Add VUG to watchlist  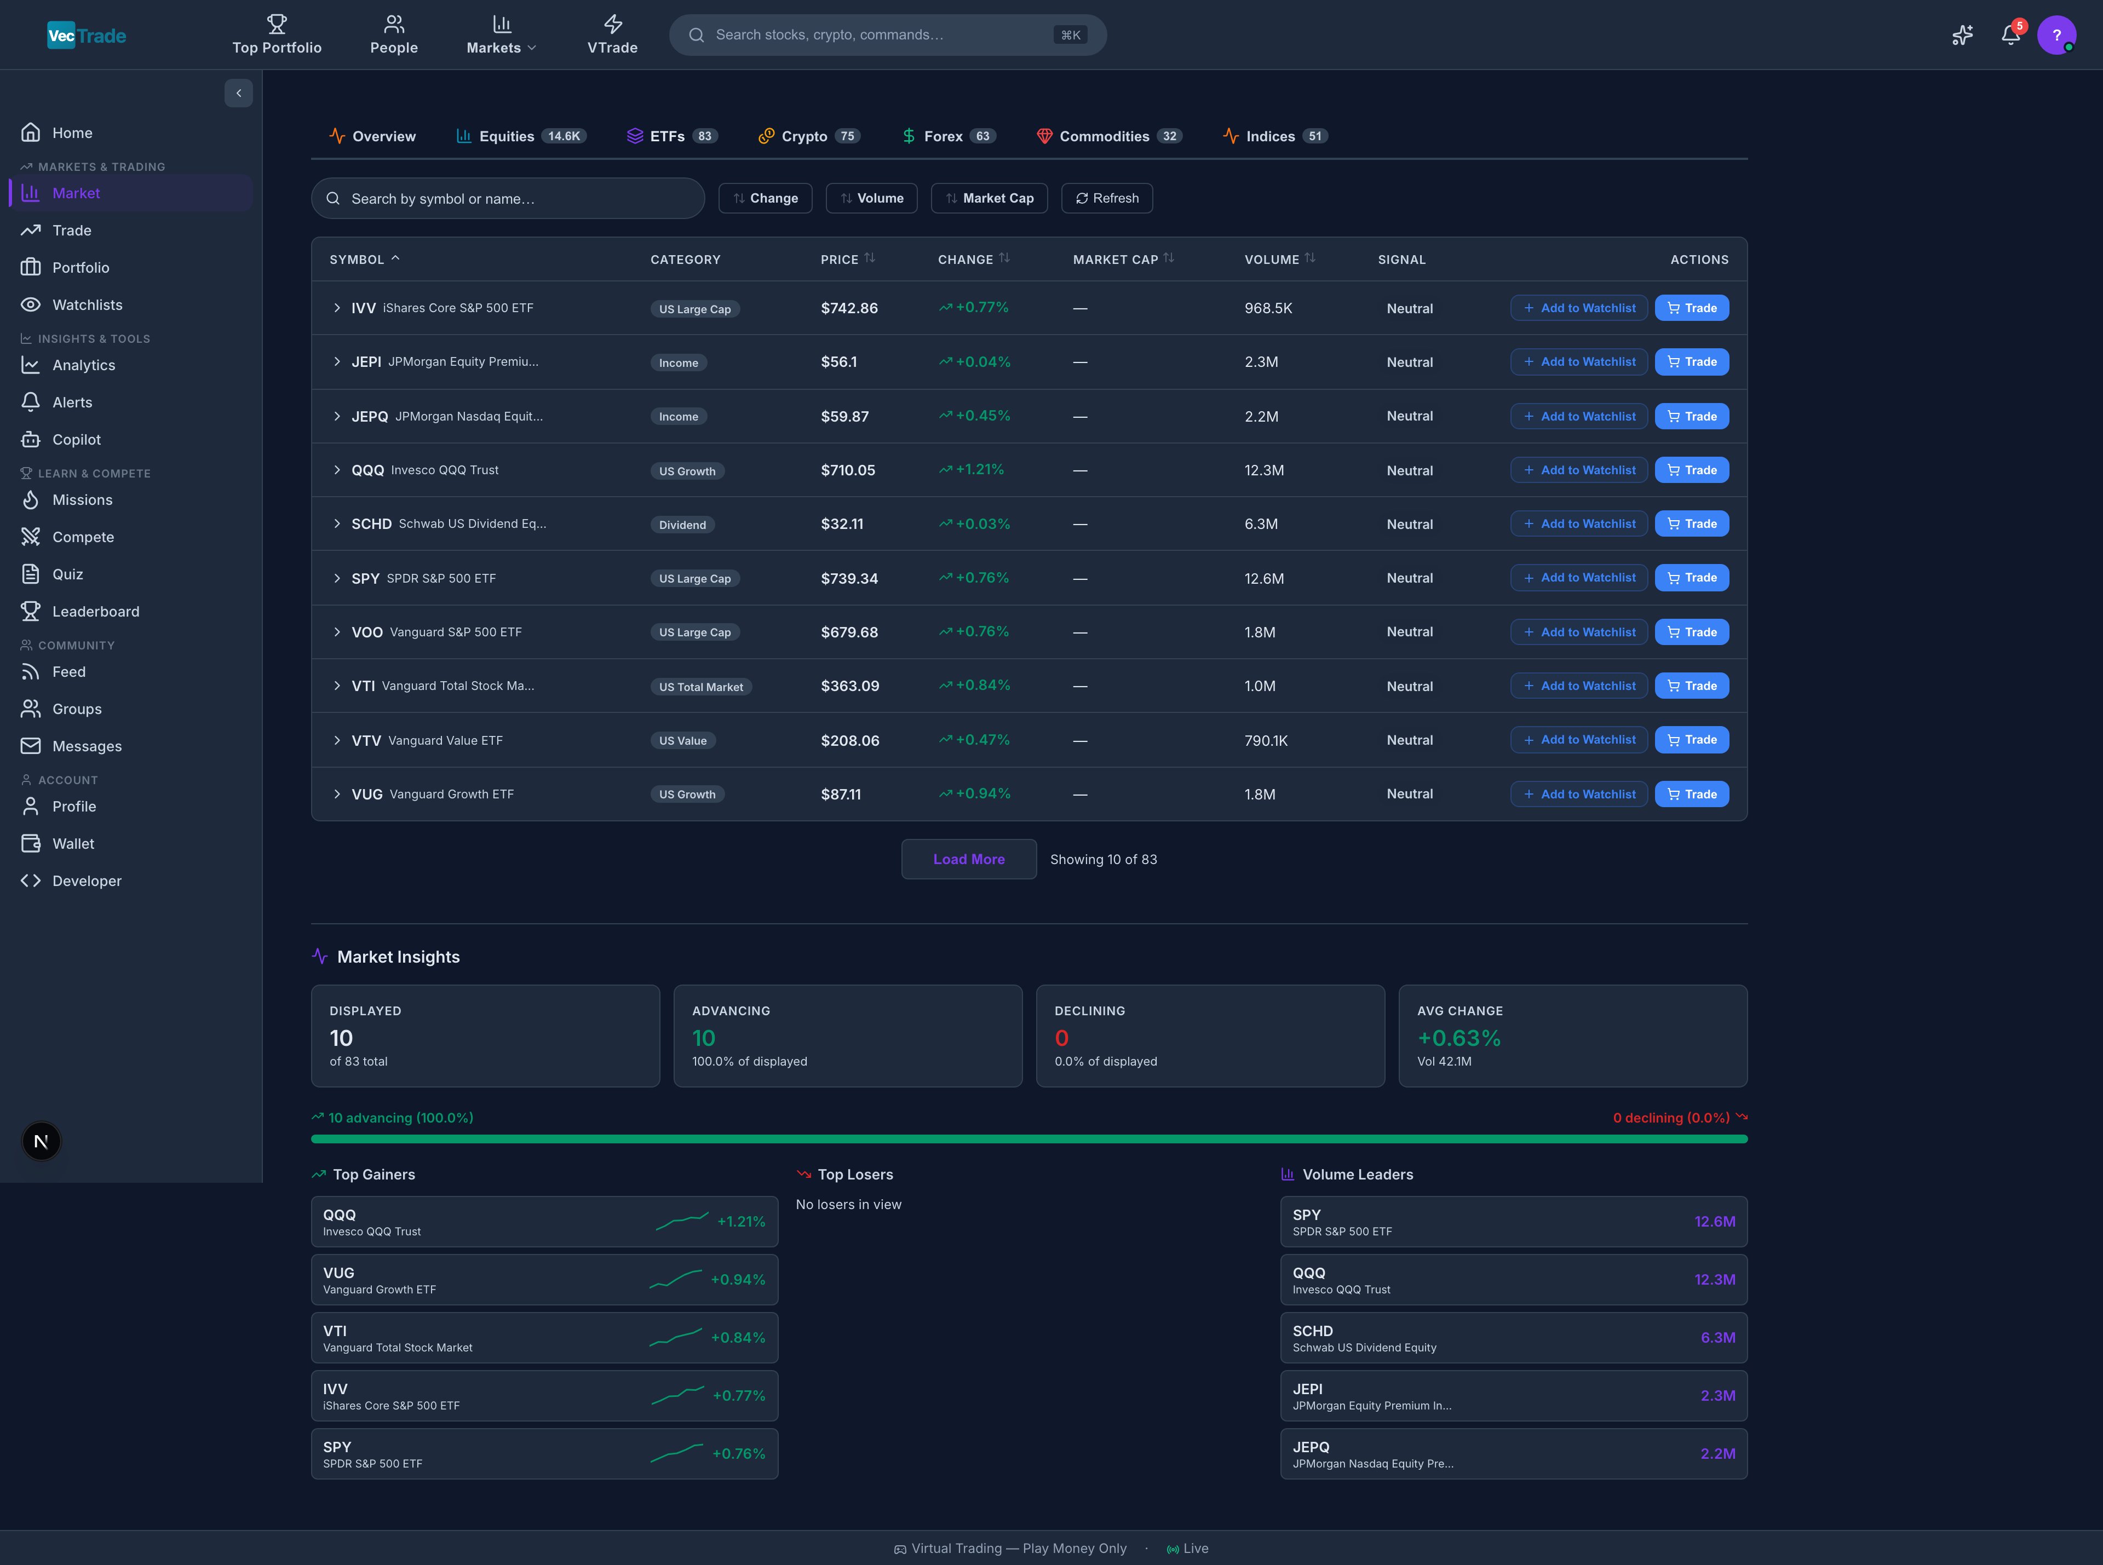[1578, 794]
